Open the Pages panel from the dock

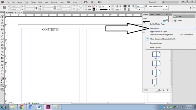[x=184, y=16]
